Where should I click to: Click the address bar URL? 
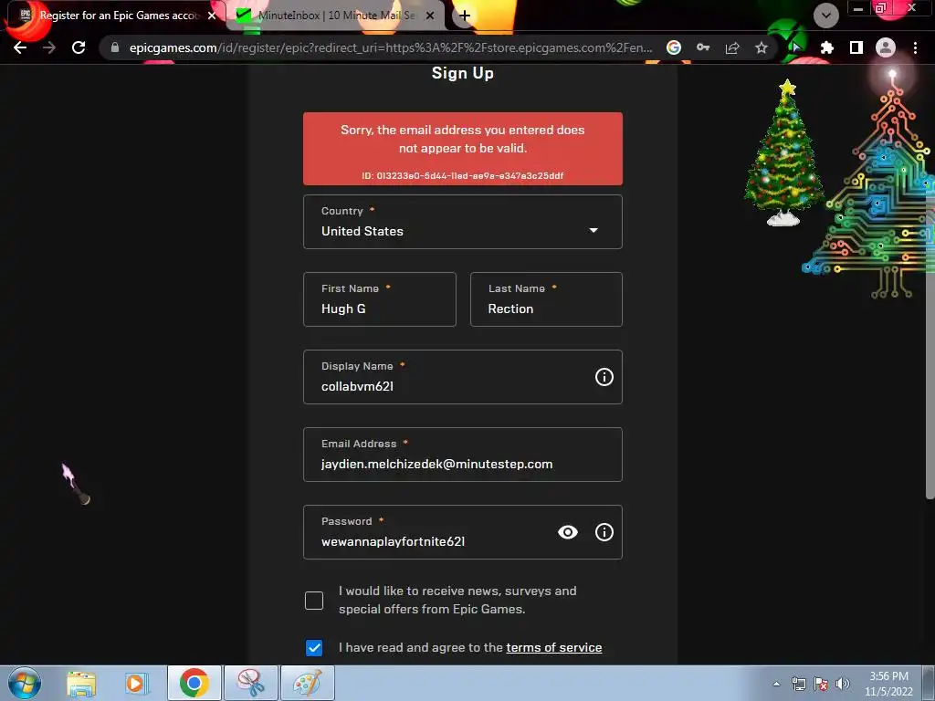pos(391,47)
